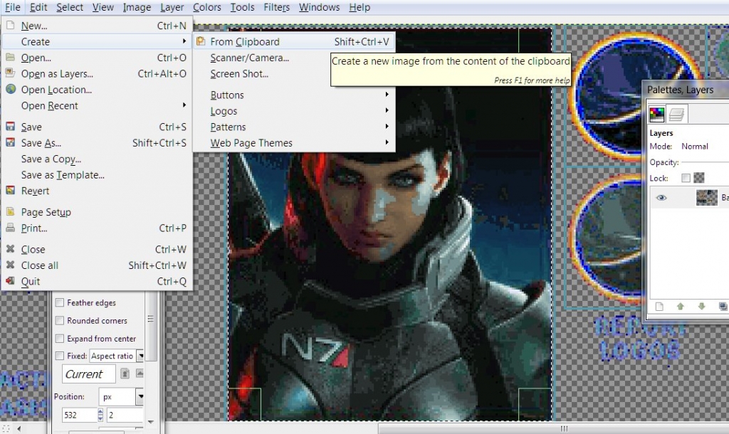Enable Rounded corners checkbox

pyautogui.click(x=60, y=321)
